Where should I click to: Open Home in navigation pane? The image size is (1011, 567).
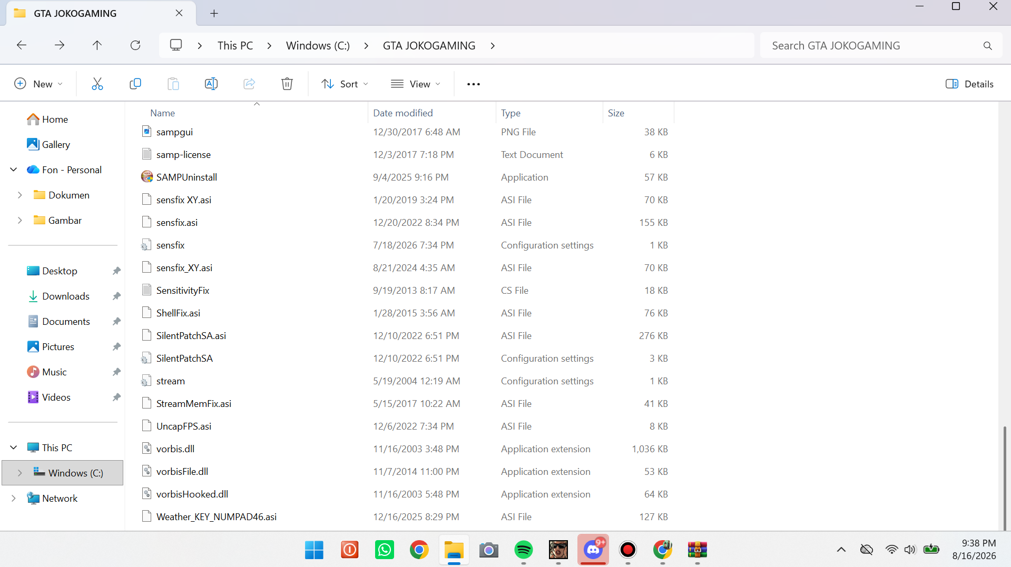point(55,120)
